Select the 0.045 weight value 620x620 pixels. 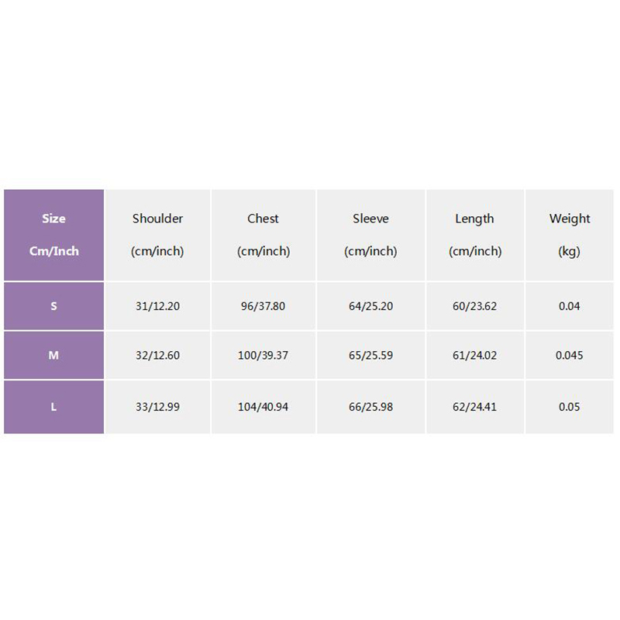pos(570,356)
